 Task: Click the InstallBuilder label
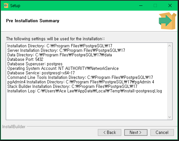click(14, 127)
